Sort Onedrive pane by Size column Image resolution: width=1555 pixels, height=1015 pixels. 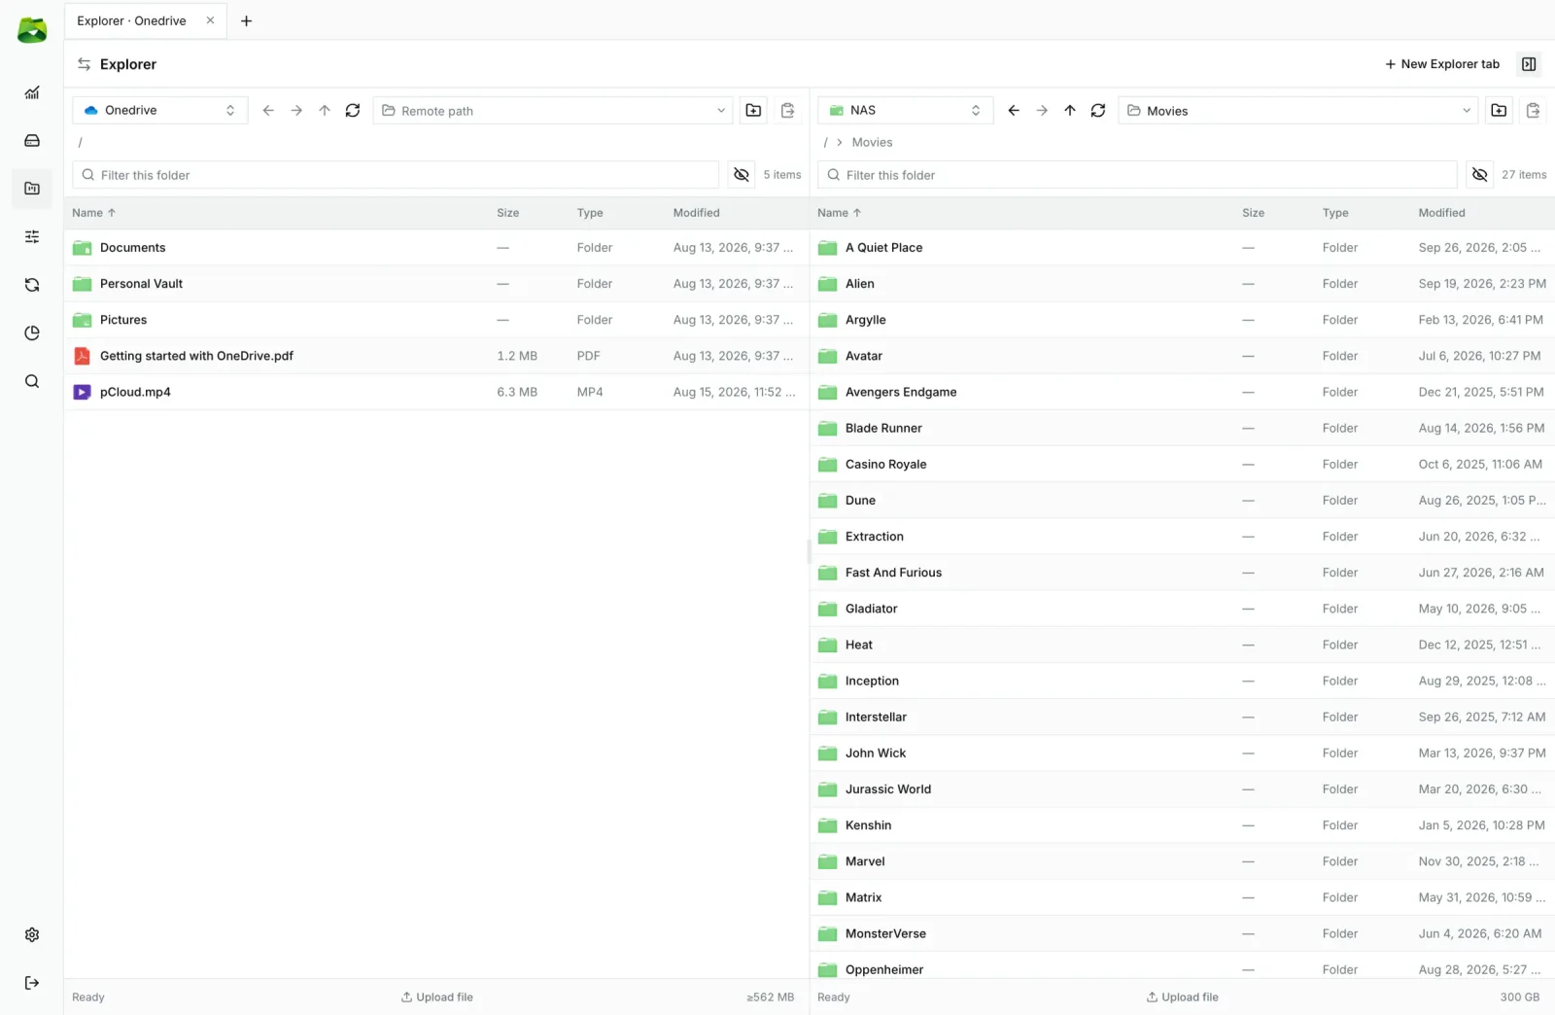[508, 213]
